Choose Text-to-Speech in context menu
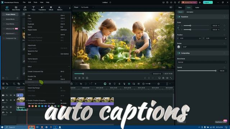Screen dimensions: 230x129 (x=33, y=59)
